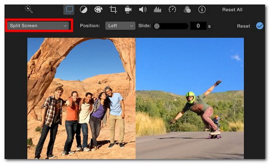Click the Reset All button
Screen dimensions: 270x164
click(x=232, y=9)
